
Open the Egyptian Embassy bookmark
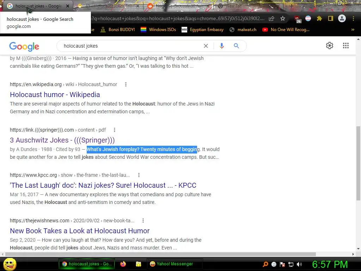(202, 30)
